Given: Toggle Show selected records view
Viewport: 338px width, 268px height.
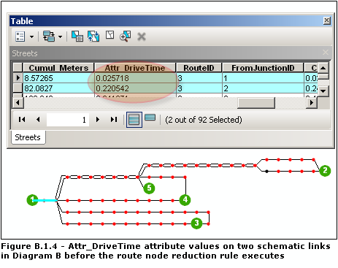Looking at the screenshot, I should tap(150, 118).
